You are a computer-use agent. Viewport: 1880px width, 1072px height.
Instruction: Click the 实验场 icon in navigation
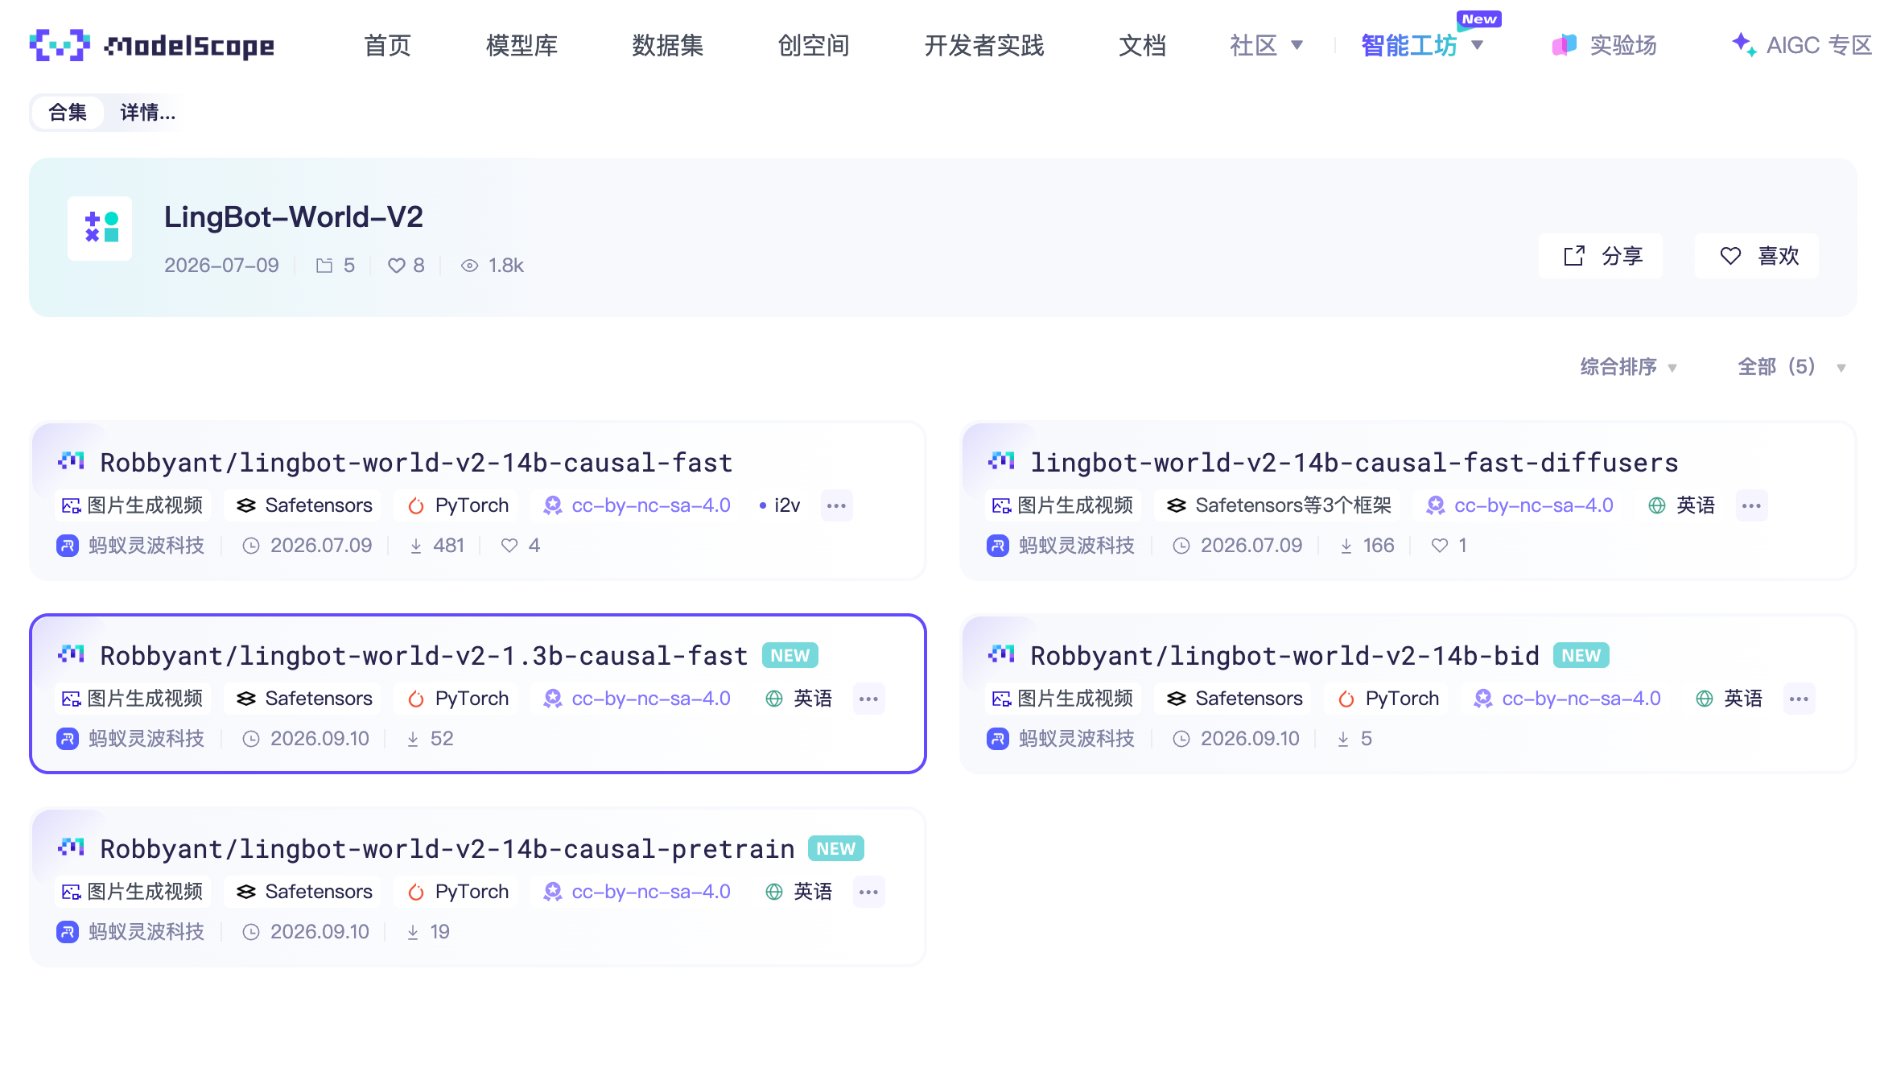pyautogui.click(x=1564, y=45)
